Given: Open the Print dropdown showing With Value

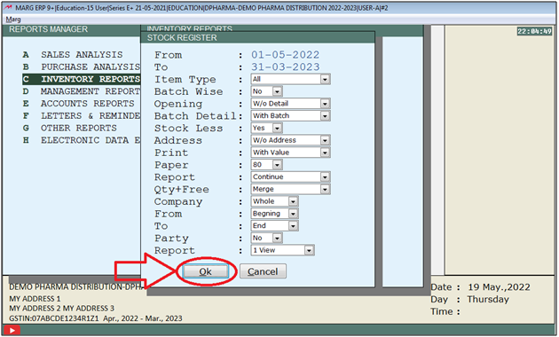Looking at the screenshot, I should tap(290, 153).
